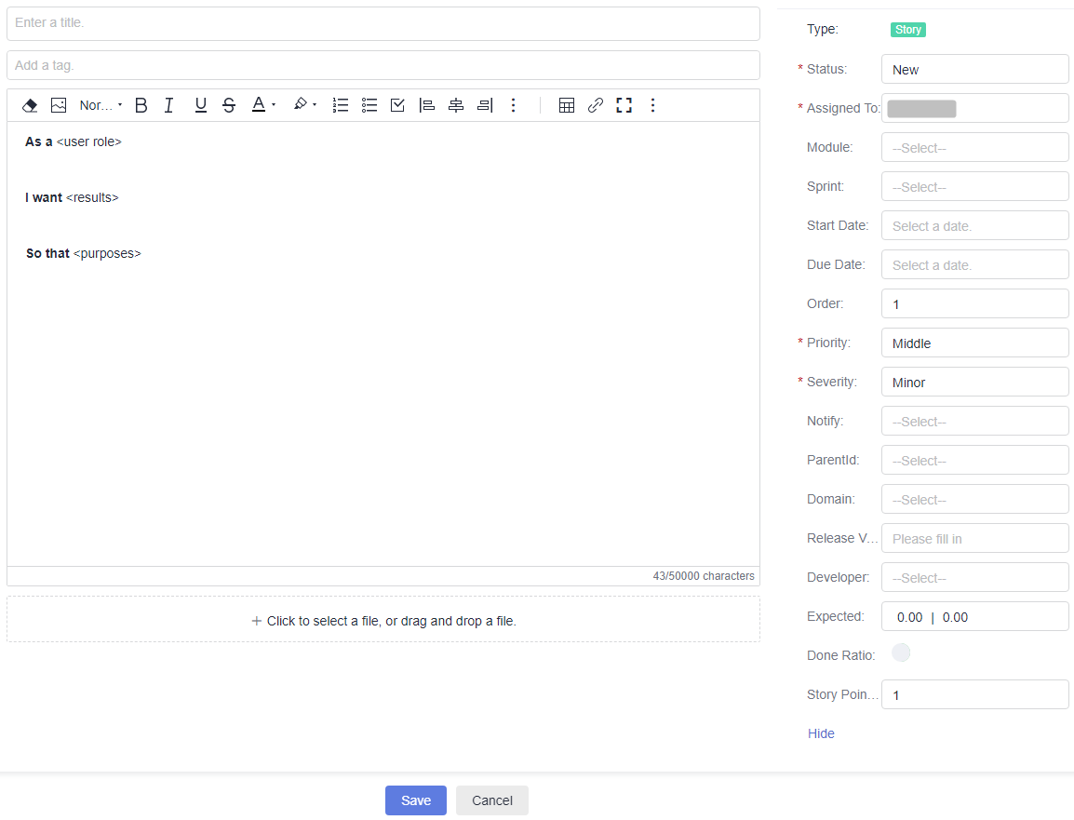Focus the title input field
Viewport: 1074px width, 820px height.
pyautogui.click(x=383, y=23)
